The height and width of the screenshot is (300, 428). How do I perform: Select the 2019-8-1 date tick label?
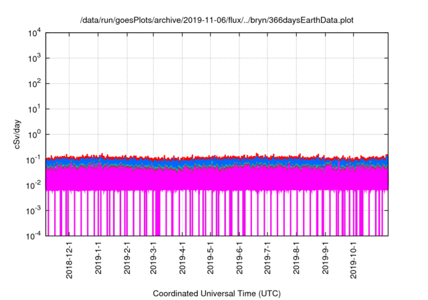[296, 258]
